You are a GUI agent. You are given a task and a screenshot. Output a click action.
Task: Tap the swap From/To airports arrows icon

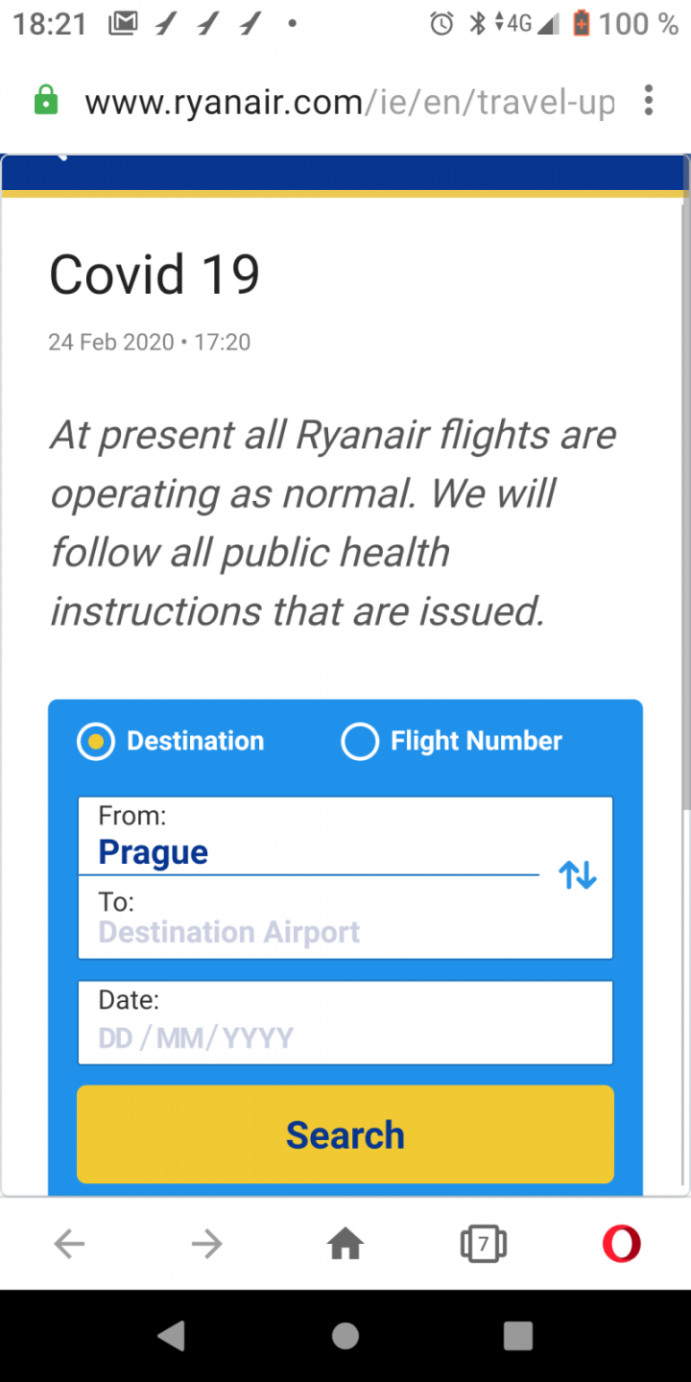tap(578, 875)
